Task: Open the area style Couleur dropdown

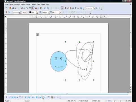Action: point(49,12)
